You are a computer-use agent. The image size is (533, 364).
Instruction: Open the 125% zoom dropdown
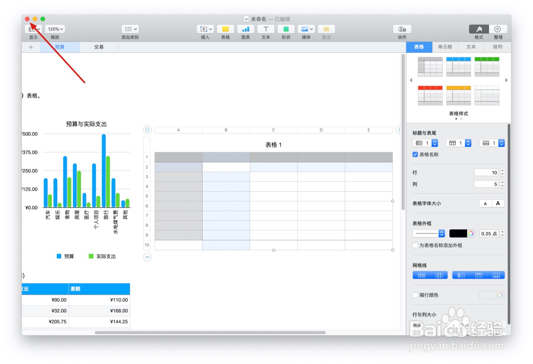(x=55, y=29)
